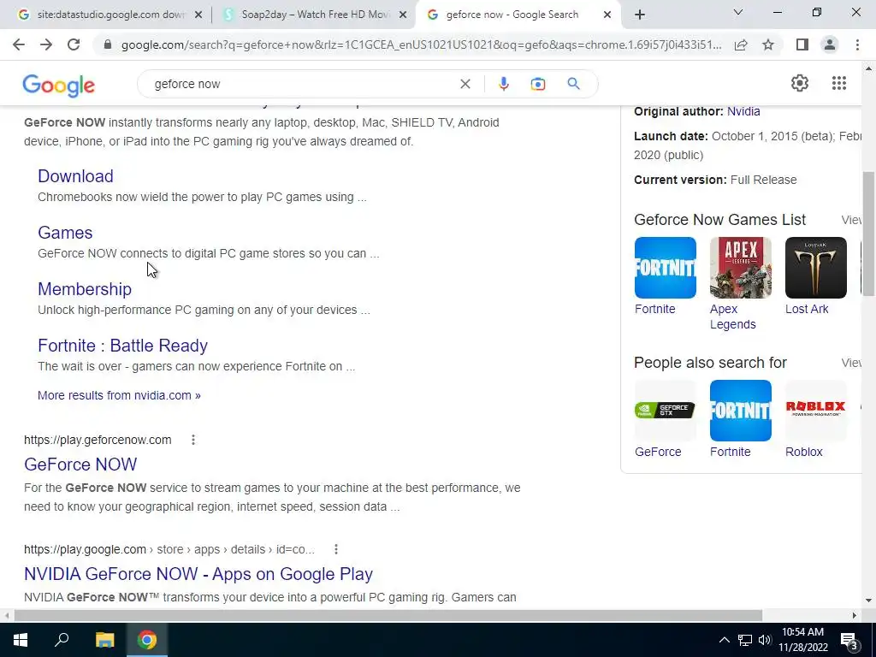Open the Windows Start menu

click(21, 640)
